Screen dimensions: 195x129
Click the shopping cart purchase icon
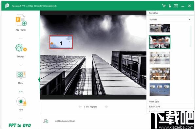coord(164,6)
